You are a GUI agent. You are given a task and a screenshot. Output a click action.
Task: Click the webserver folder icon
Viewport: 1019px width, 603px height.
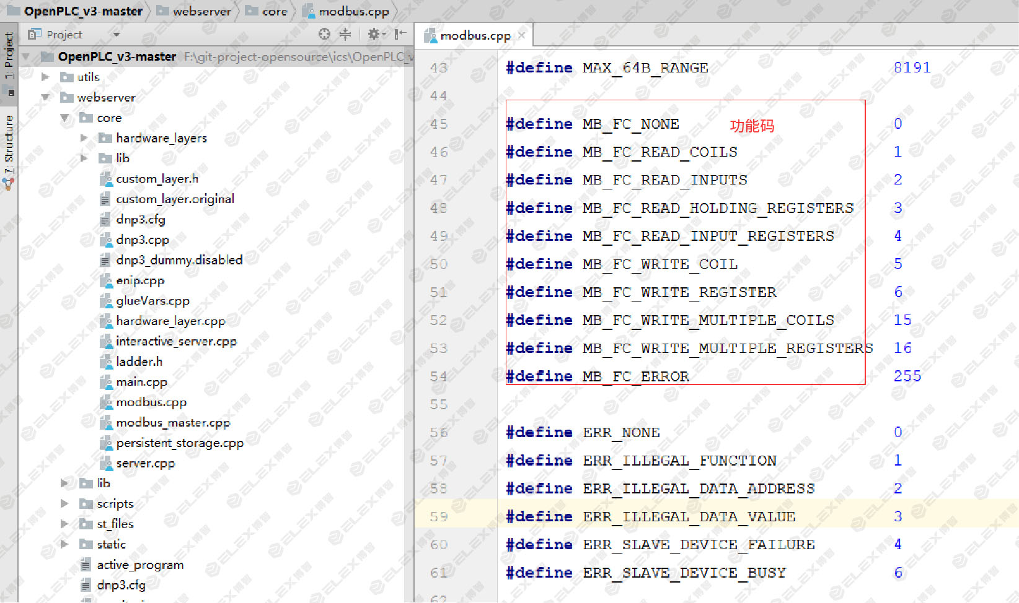pyautogui.click(x=67, y=97)
